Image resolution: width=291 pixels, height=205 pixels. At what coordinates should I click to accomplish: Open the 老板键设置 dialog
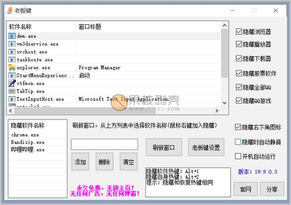(x=206, y=147)
